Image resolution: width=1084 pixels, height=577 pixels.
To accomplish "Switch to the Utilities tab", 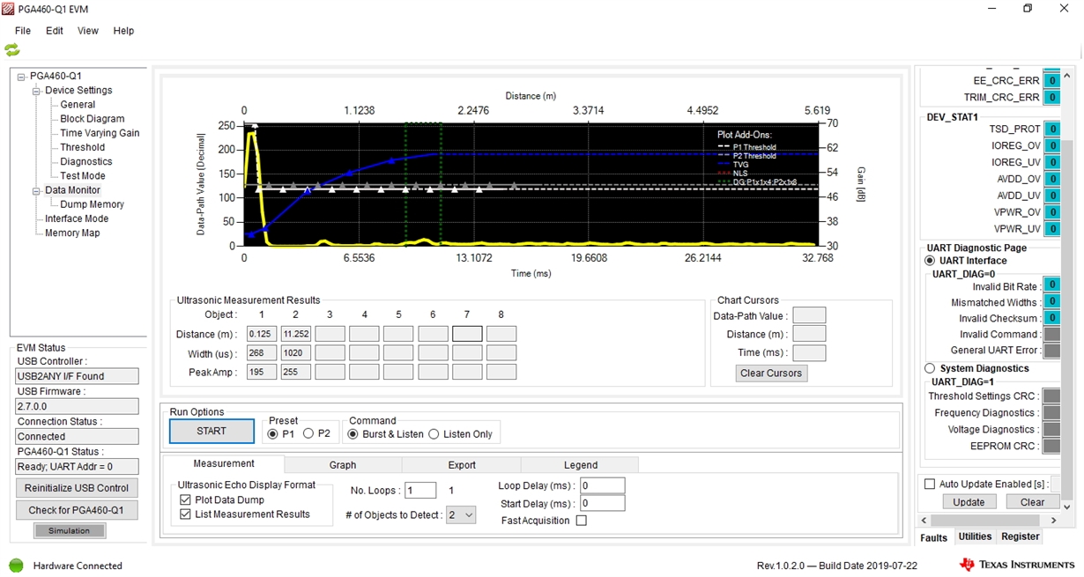I will click(x=975, y=536).
